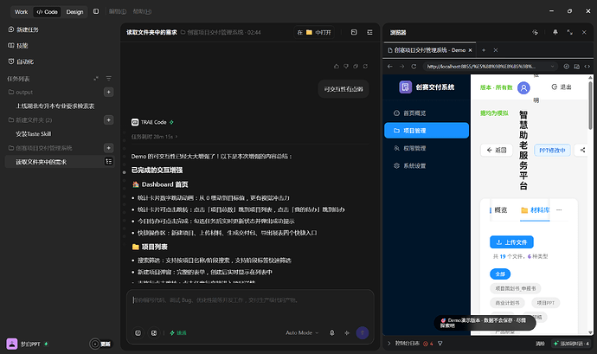
Task: Click the 返回 back button
Action: tap(496, 150)
